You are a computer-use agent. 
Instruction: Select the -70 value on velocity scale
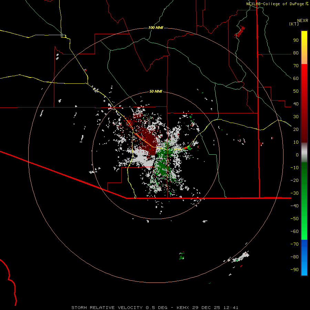click(x=294, y=244)
